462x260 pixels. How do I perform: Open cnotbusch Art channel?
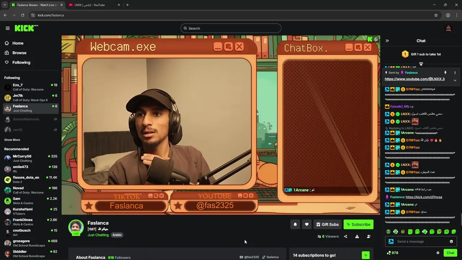click(x=31, y=233)
